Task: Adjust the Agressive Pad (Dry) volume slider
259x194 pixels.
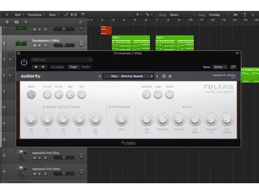Action: (x=64, y=158)
